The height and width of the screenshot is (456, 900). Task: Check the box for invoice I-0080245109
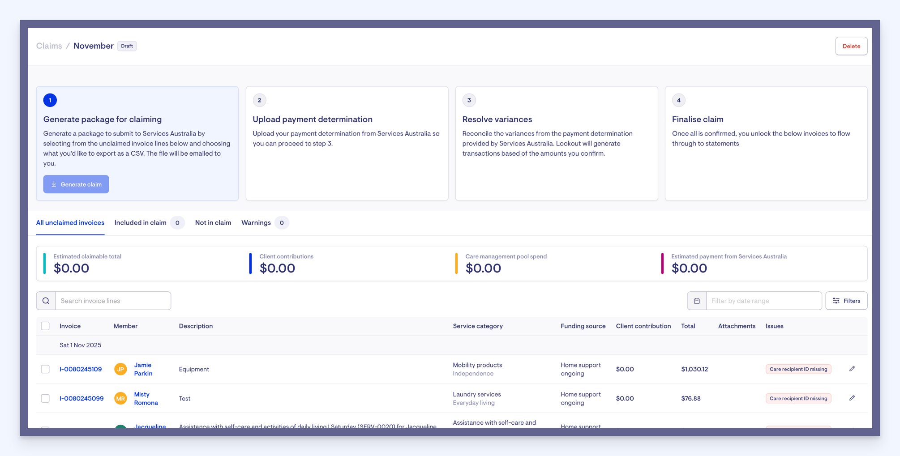tap(45, 369)
